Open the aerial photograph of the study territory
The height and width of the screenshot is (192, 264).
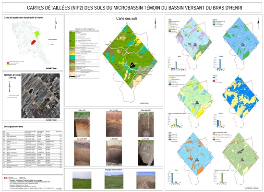click(41, 96)
